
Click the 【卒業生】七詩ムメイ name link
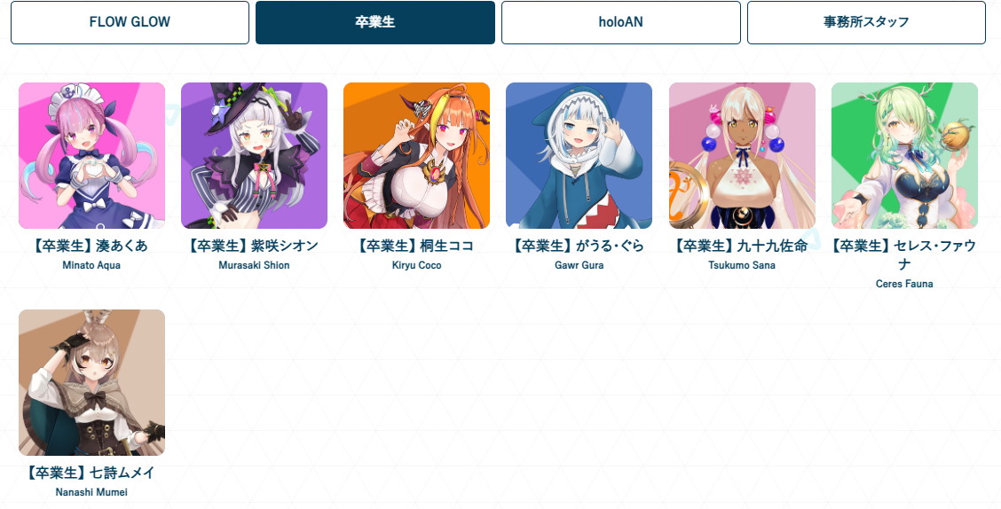91,473
